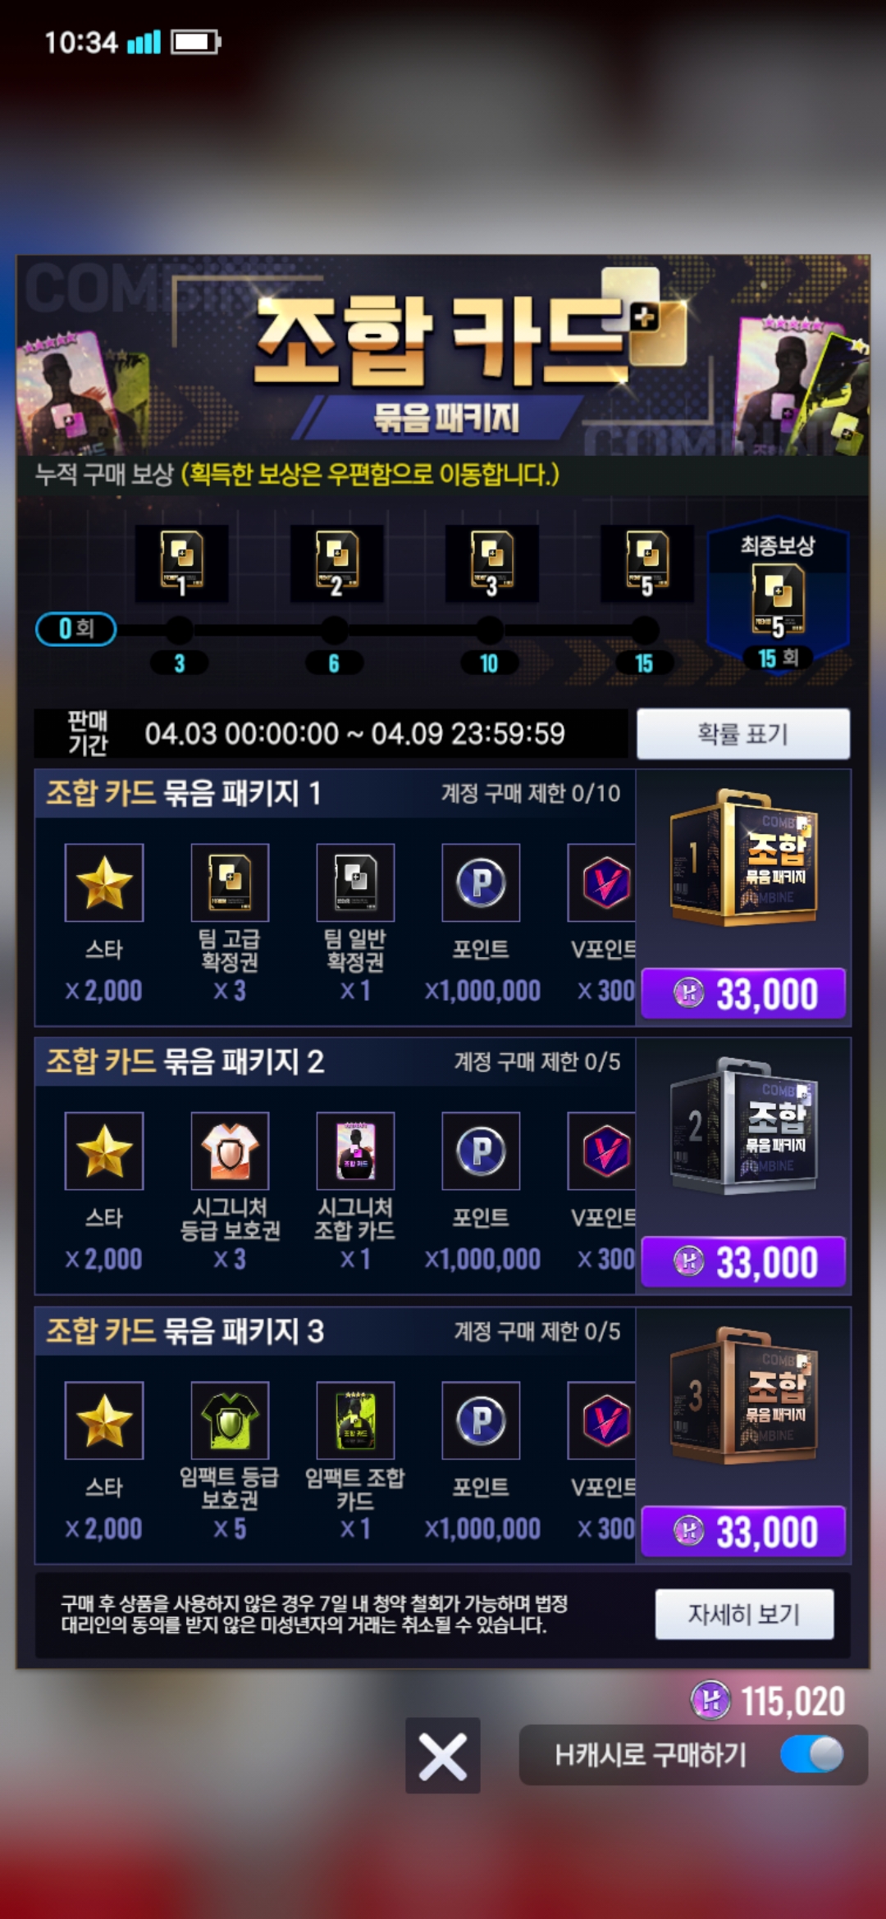
Task: Tap the star icon in package 1
Action: pos(104,882)
